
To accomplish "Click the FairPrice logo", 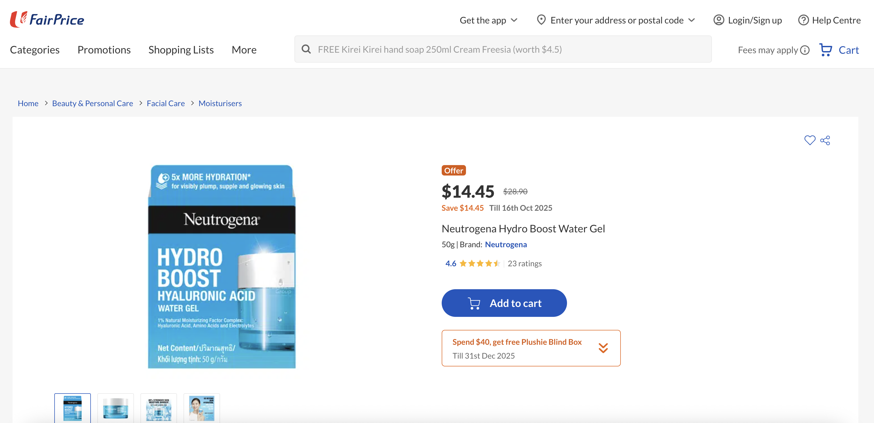I will pyautogui.click(x=47, y=19).
